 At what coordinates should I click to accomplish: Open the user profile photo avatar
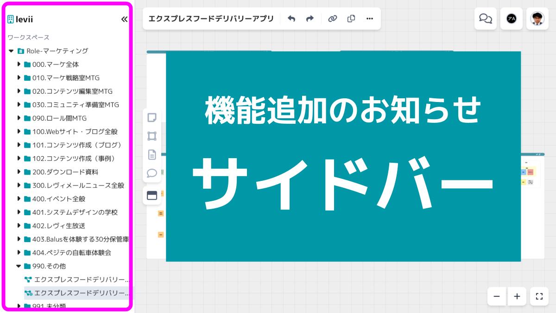coord(537,19)
